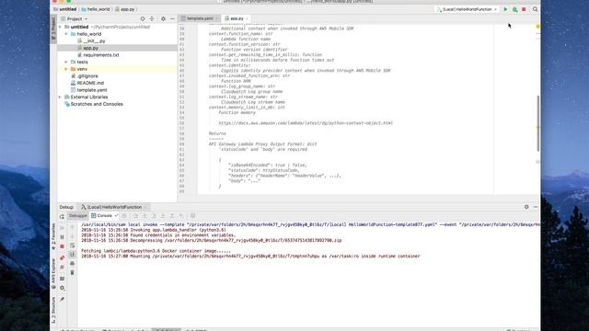Select the HelloWorldFunction debug session tab
The height and width of the screenshot is (331, 589).
pyautogui.click(x=114, y=207)
